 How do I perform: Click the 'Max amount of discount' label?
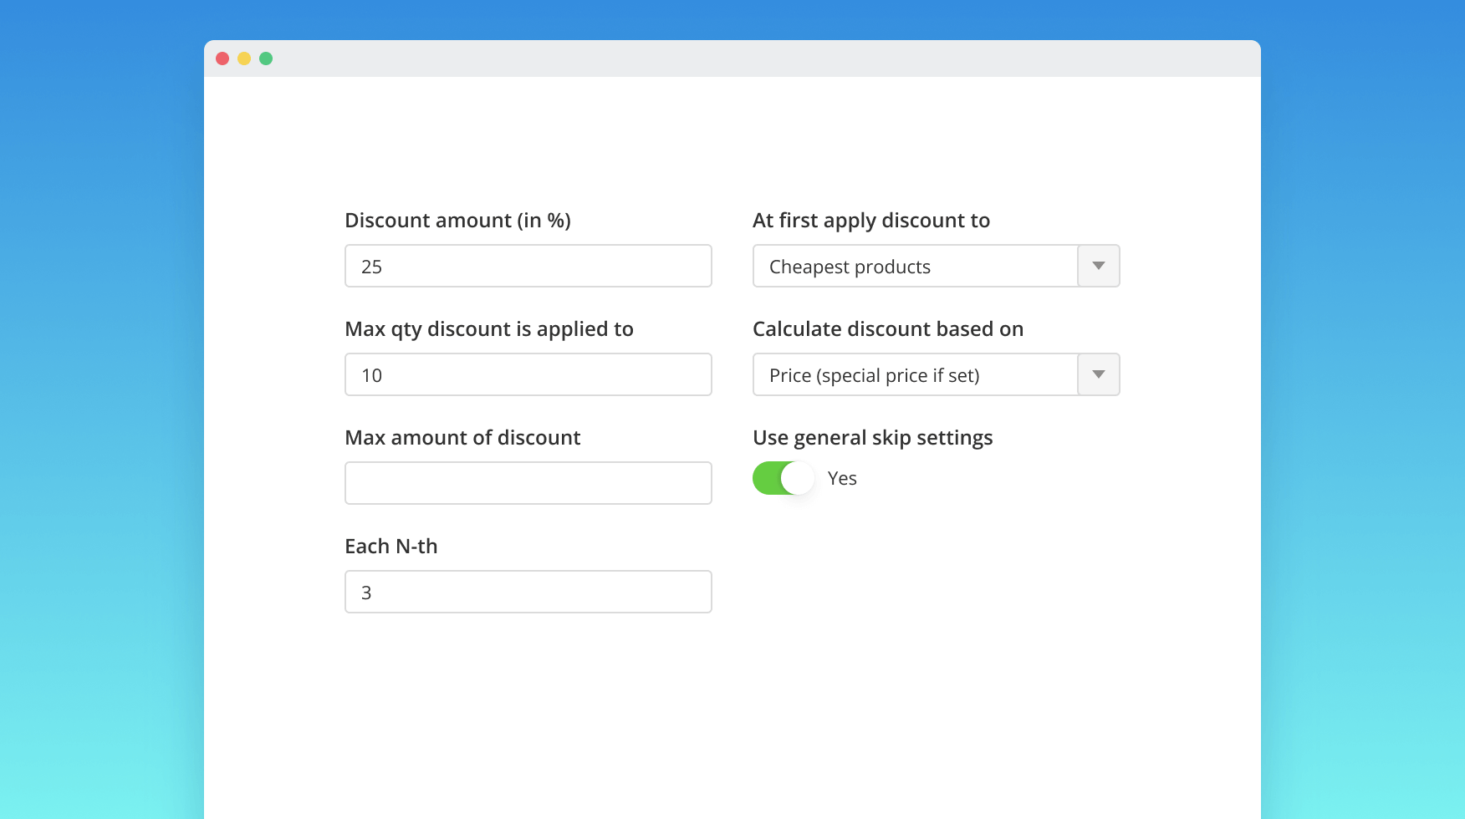pos(462,438)
